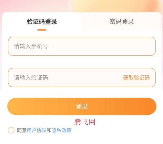163x144 pixels.
Task: Submit with the orange 登录 button
Action: 82,106
